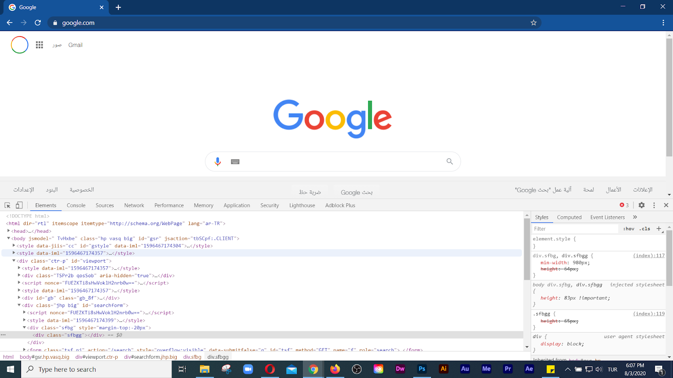This screenshot has width=673, height=378.
Task: Select the Computed styles tab
Action: click(x=569, y=217)
